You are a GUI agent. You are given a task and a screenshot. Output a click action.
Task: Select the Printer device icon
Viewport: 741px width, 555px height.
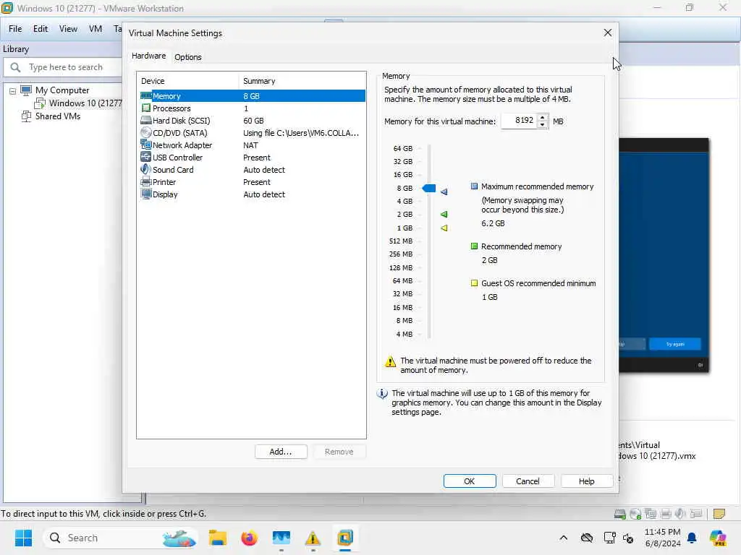[x=146, y=181]
